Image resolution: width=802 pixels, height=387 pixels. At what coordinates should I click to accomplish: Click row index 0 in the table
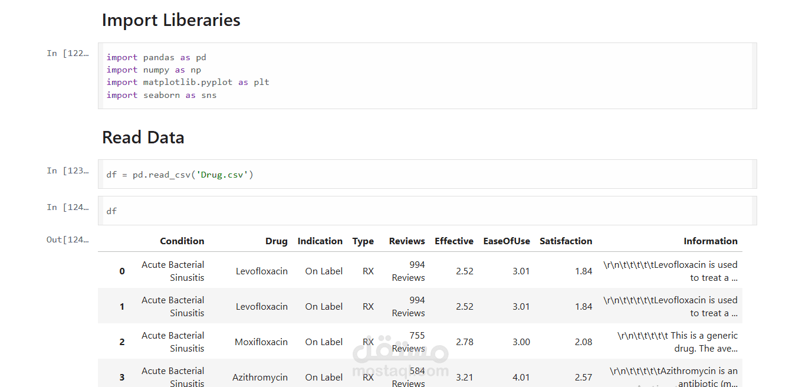click(122, 271)
